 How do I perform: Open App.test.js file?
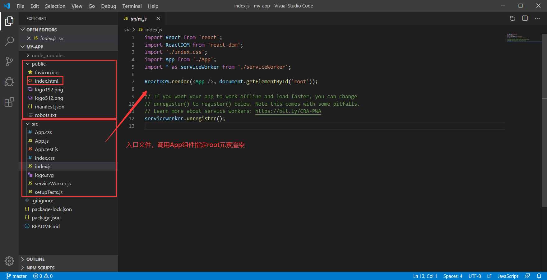(x=68, y=149)
